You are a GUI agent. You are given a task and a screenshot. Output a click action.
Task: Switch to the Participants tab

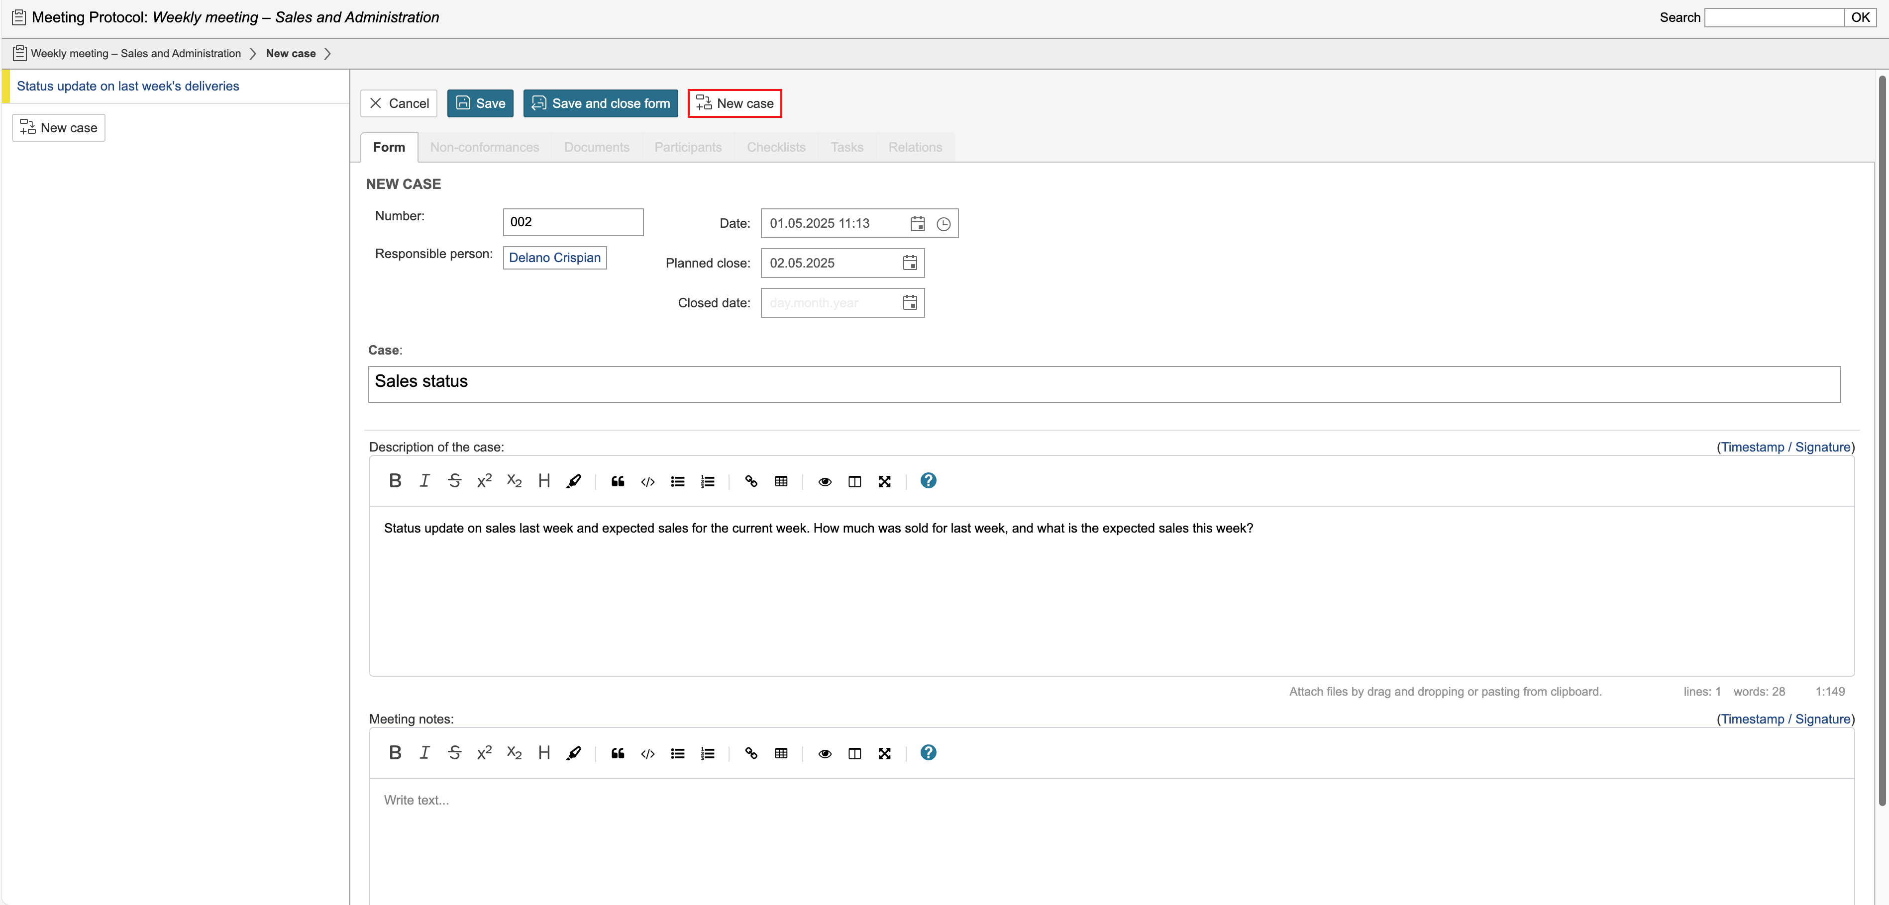687,147
